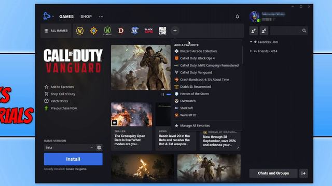Open the ALL GAMES grid button
This screenshot has width=332, height=186.
(56, 31)
